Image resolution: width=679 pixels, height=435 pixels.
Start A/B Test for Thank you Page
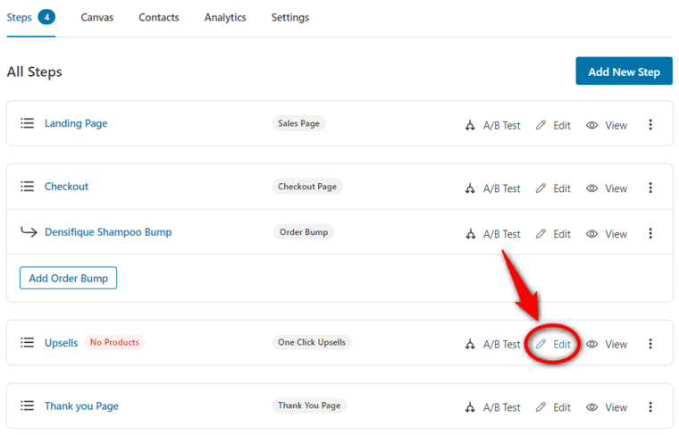[493, 407]
